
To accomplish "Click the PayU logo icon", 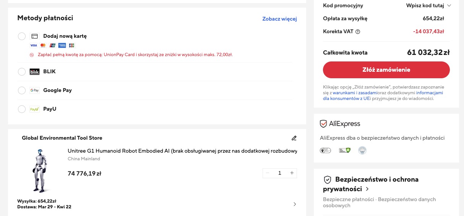I will pos(34,109).
